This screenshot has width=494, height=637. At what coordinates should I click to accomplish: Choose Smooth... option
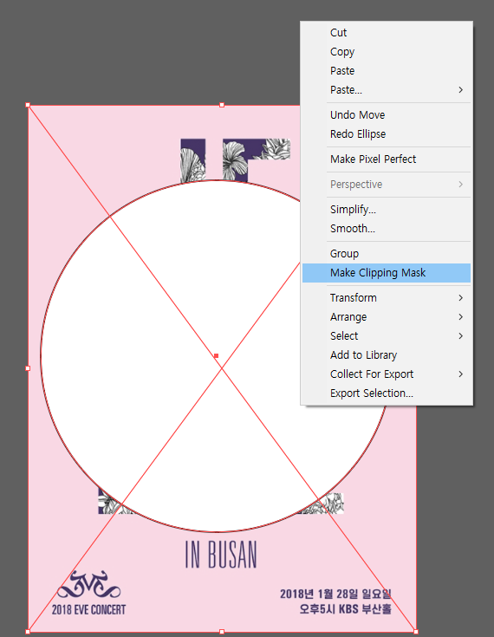[387, 229]
